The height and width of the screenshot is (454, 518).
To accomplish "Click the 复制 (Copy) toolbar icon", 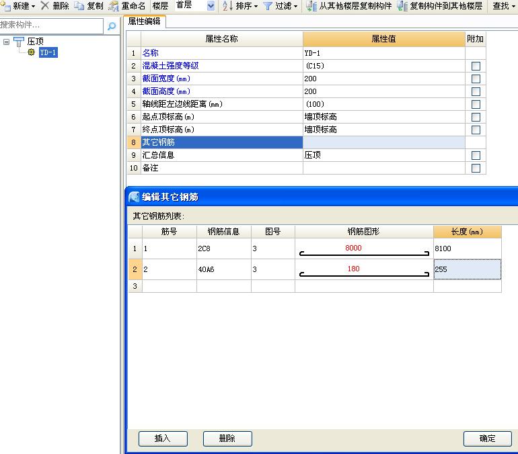I will pos(79,5).
